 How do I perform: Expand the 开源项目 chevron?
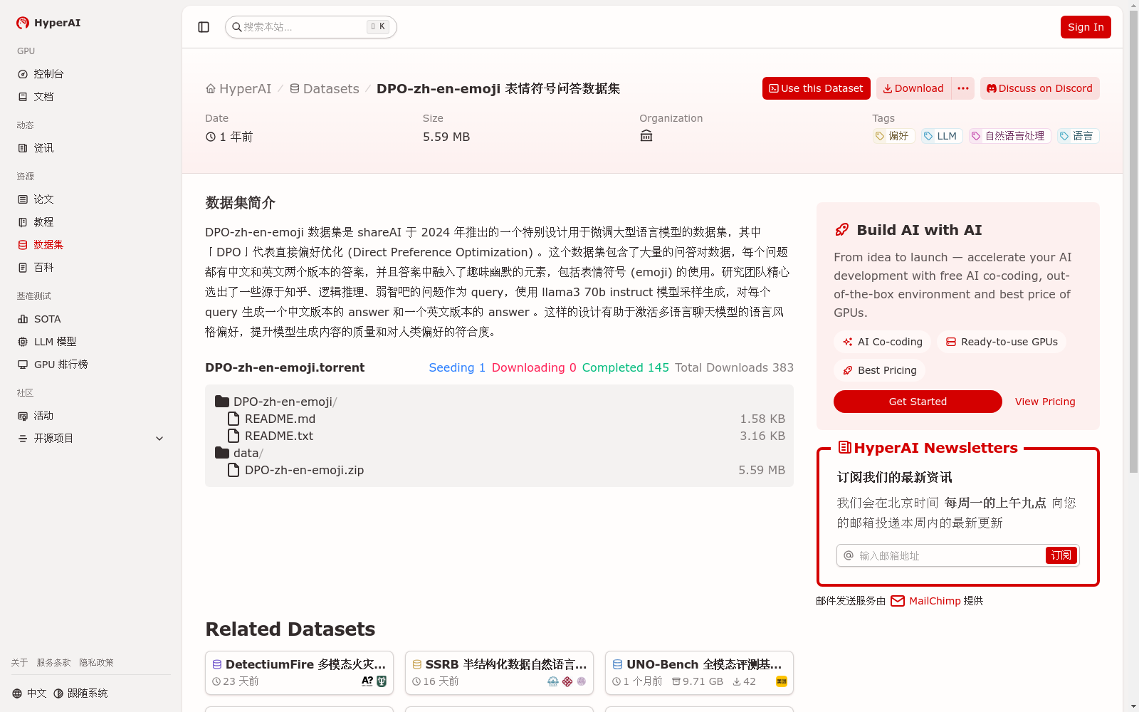click(159, 439)
